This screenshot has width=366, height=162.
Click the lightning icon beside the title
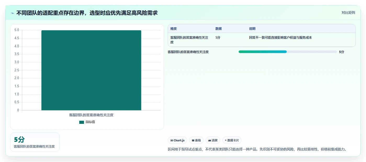point(13,13)
